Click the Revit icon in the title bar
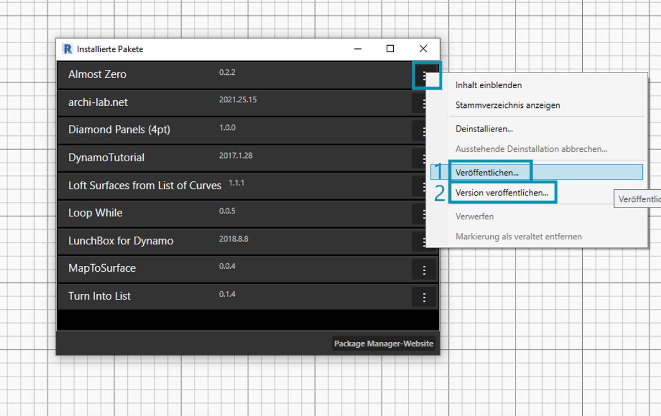 point(68,49)
